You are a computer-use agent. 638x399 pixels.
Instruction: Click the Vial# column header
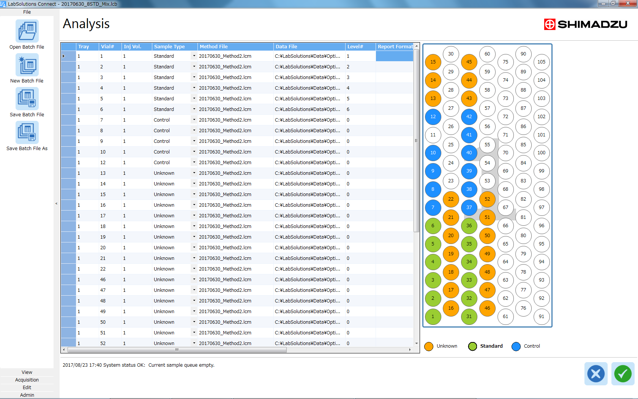click(x=110, y=47)
